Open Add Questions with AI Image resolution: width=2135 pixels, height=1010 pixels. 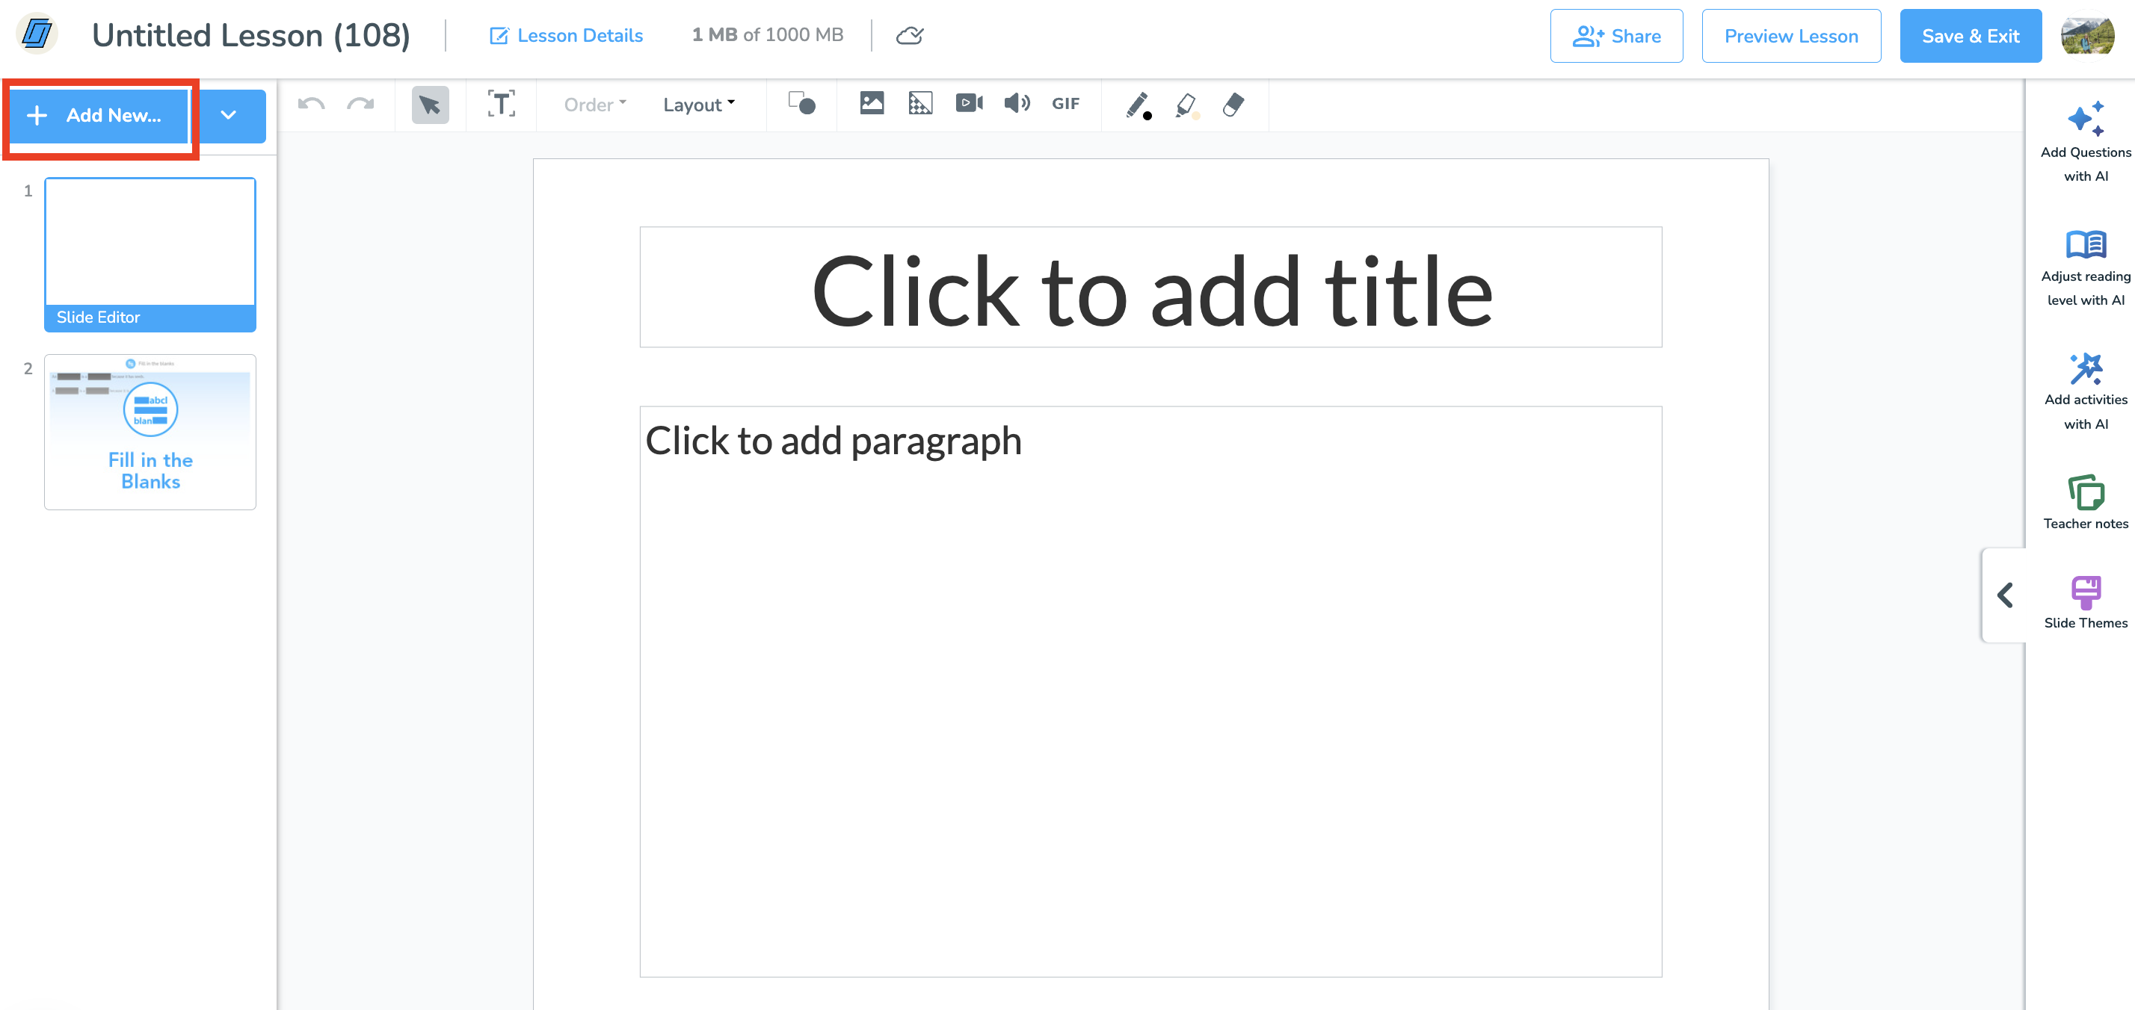[x=2085, y=142]
